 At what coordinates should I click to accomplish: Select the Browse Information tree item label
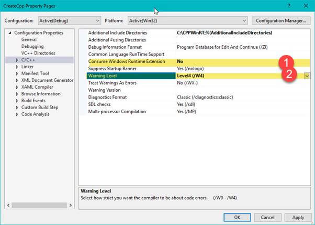(x=41, y=94)
